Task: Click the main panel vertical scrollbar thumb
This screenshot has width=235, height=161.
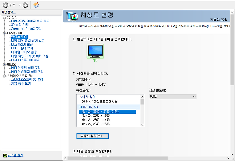Action: pyautogui.click(x=232, y=50)
